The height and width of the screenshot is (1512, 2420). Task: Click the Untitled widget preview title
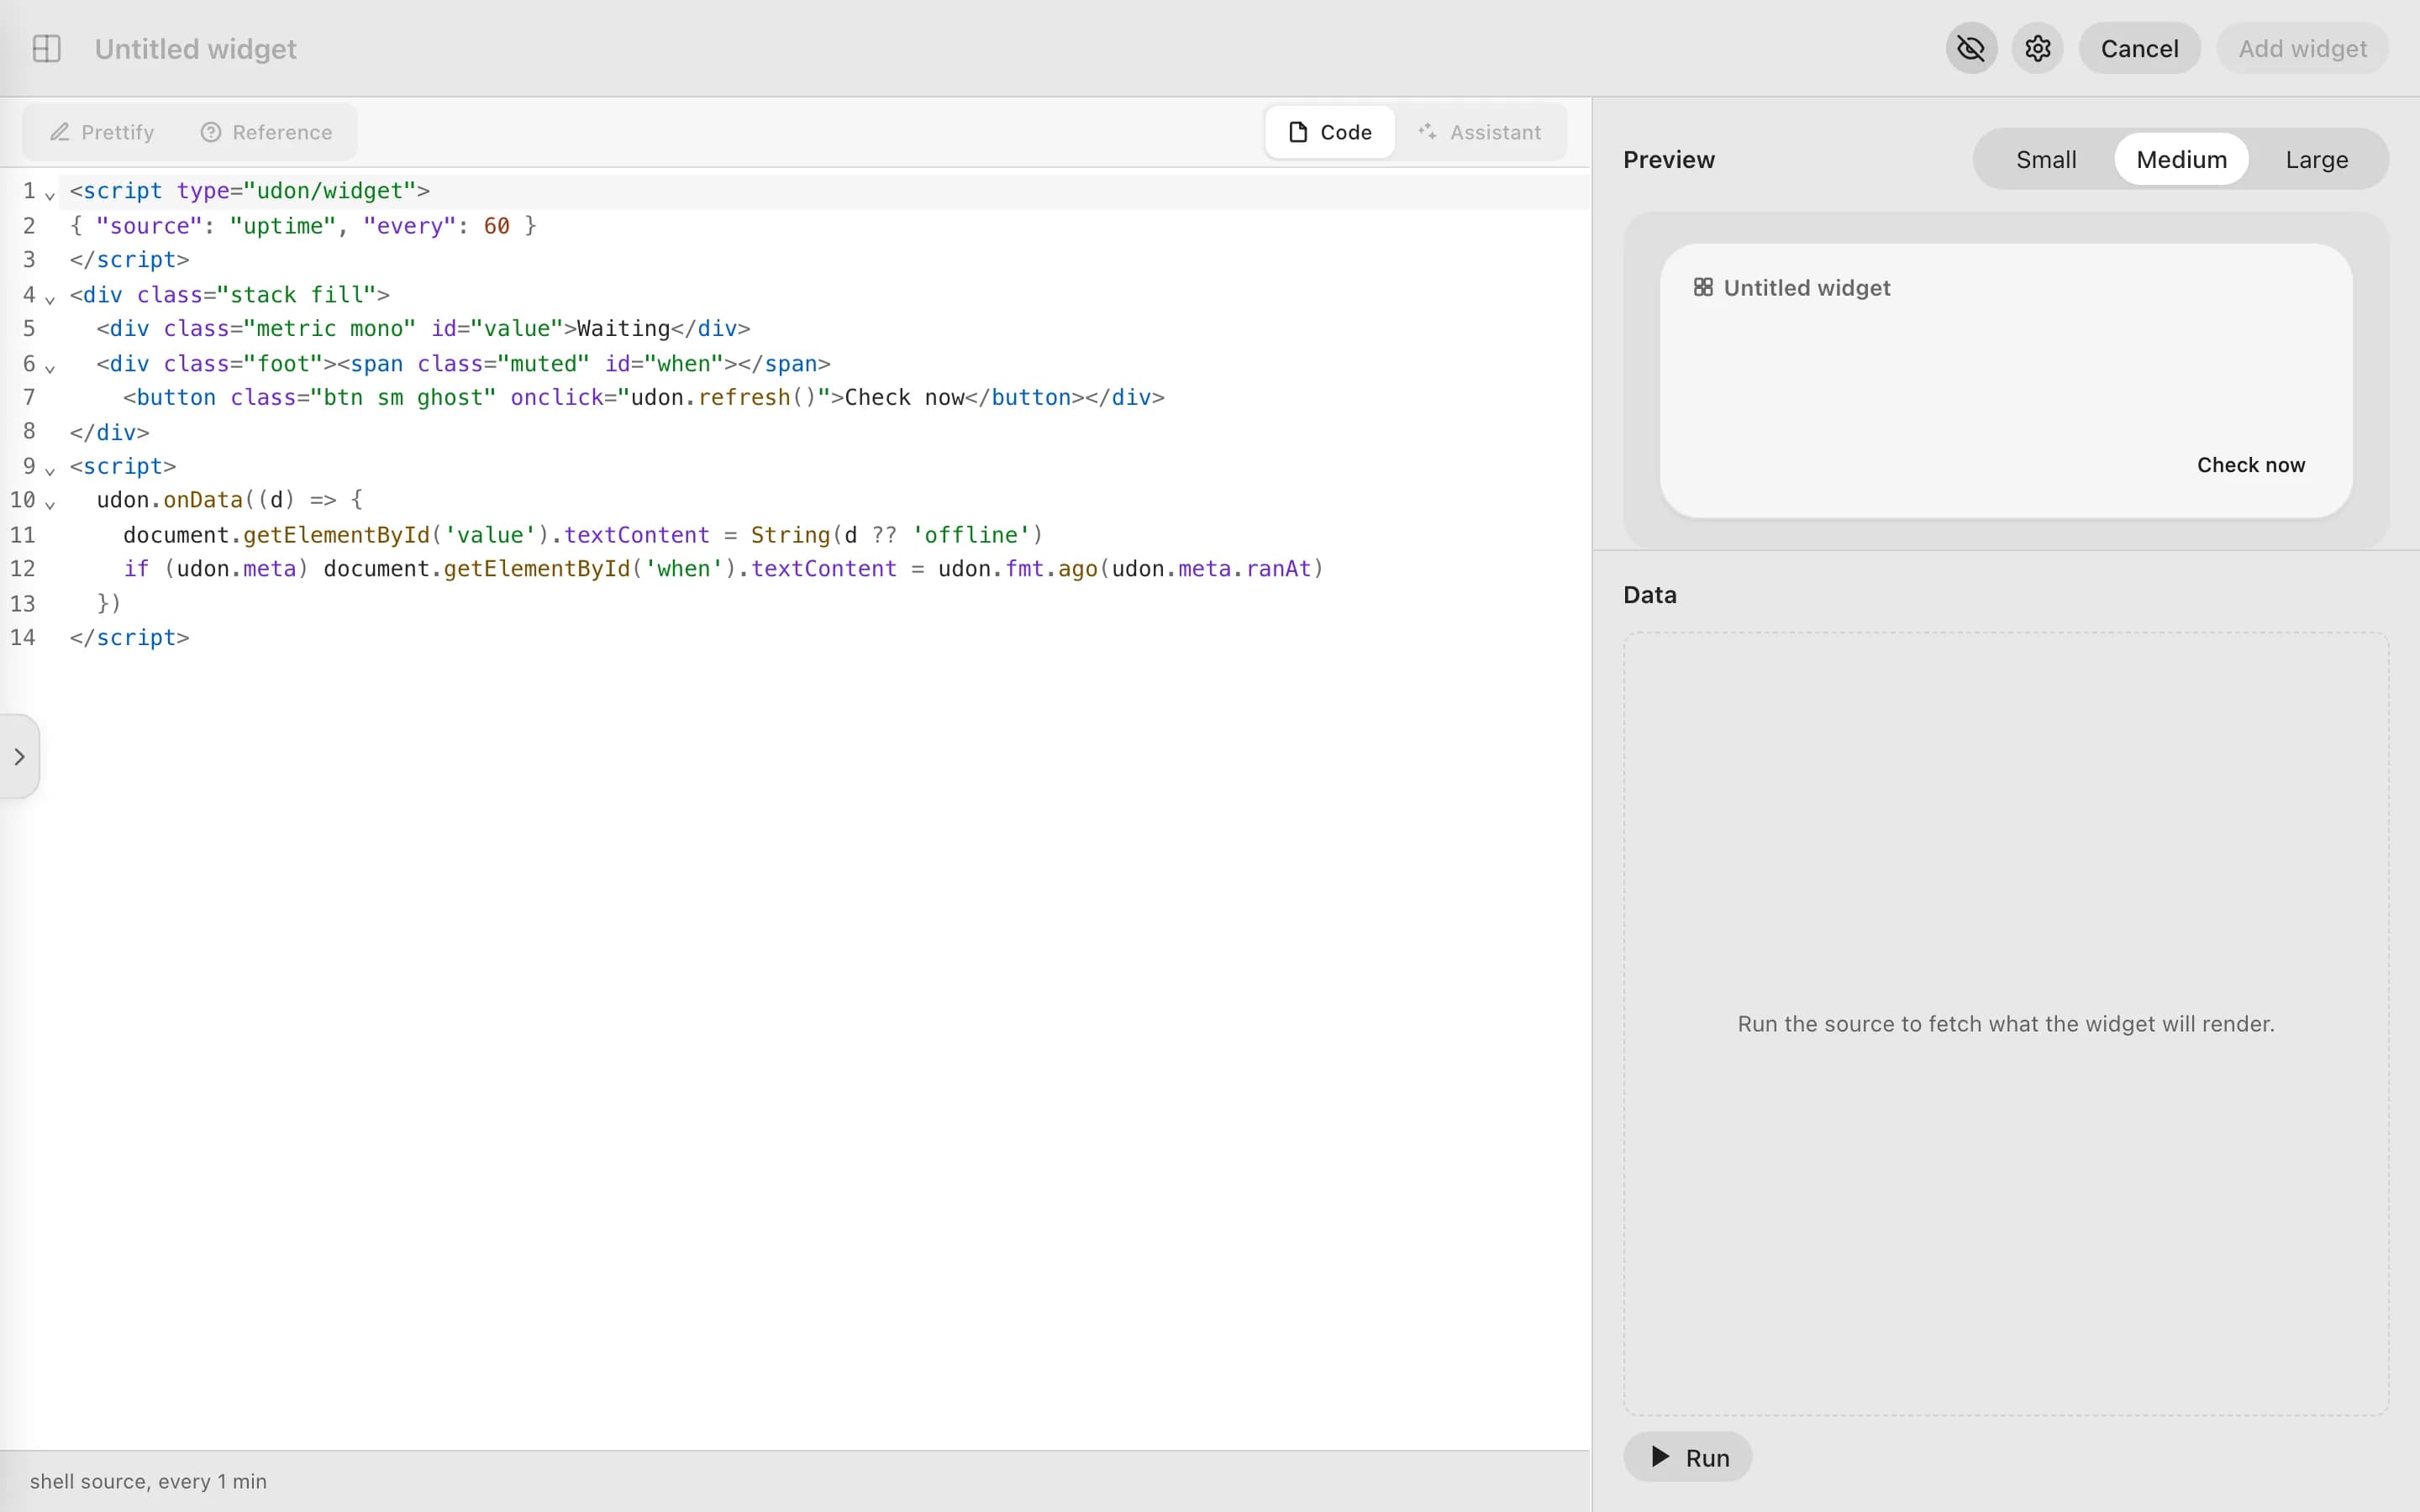click(x=1806, y=288)
